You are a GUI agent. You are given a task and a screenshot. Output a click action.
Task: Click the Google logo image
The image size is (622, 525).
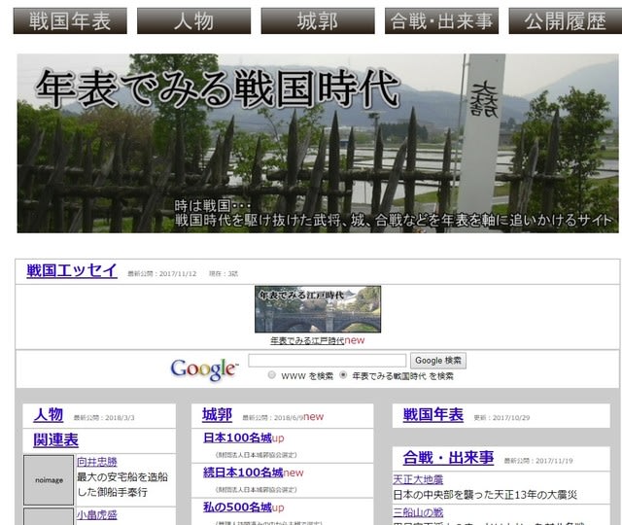(205, 369)
